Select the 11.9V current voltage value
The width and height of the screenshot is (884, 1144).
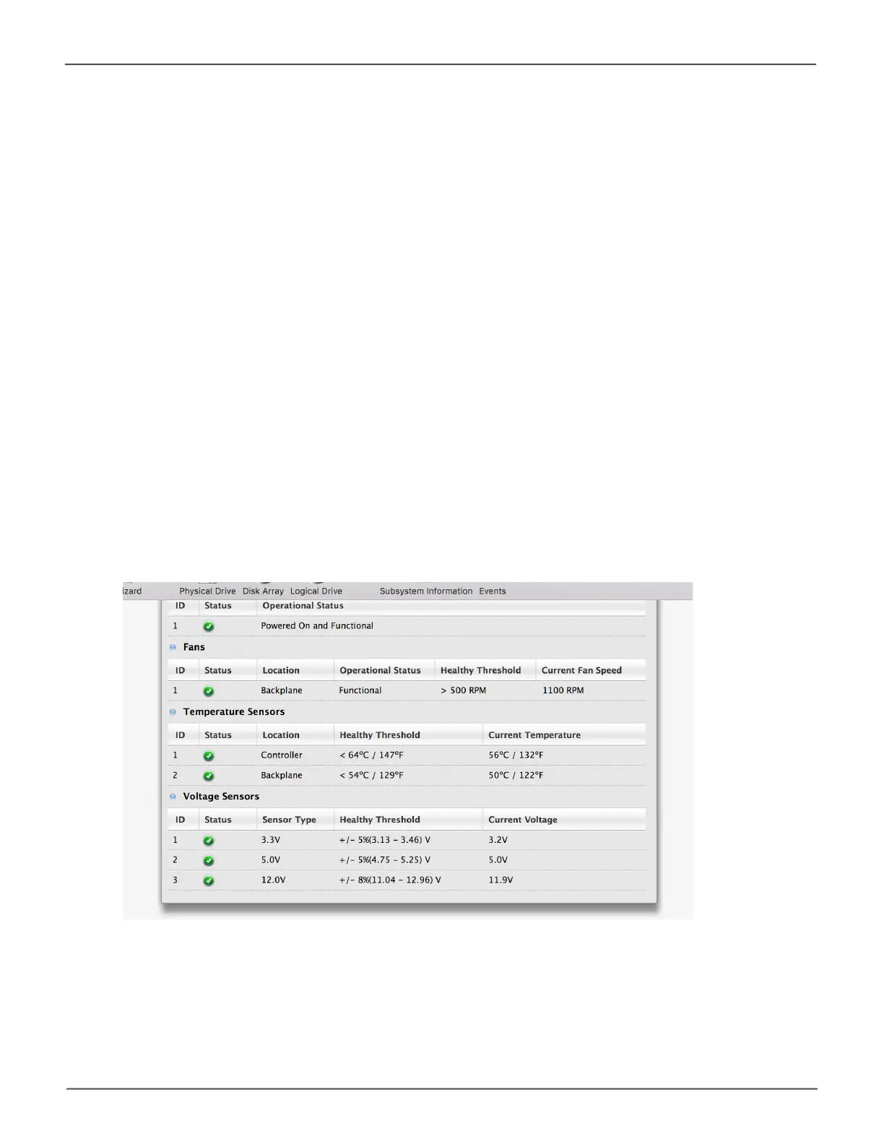500,880
